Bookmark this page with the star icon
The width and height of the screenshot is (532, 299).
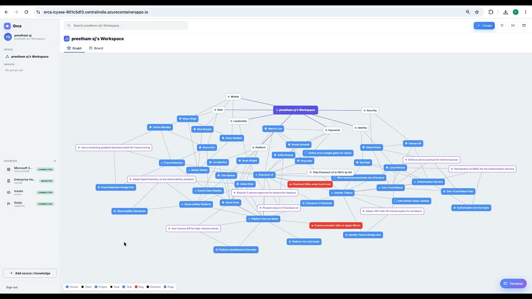tap(477, 12)
